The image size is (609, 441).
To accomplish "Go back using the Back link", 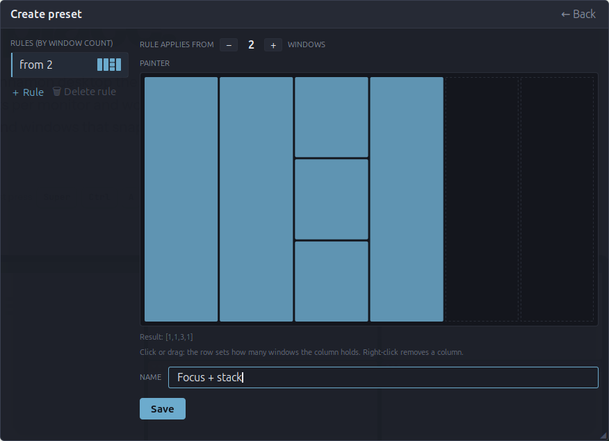I will [578, 15].
